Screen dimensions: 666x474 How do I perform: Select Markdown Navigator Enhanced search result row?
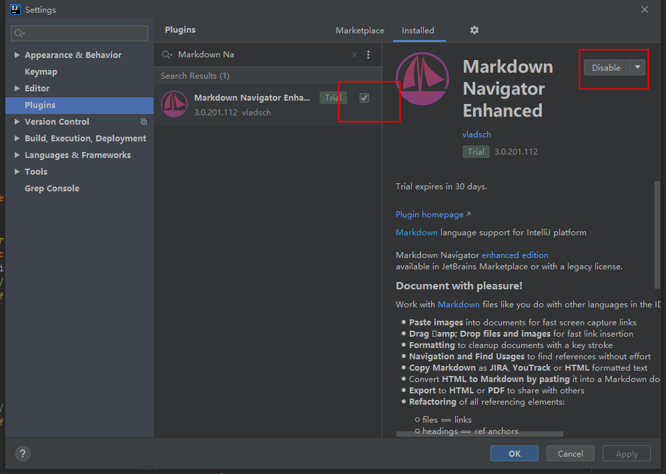[268, 105]
